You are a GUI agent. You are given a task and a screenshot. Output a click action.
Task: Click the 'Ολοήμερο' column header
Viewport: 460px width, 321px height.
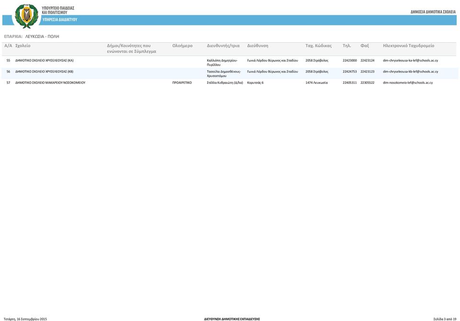coord(182,46)
